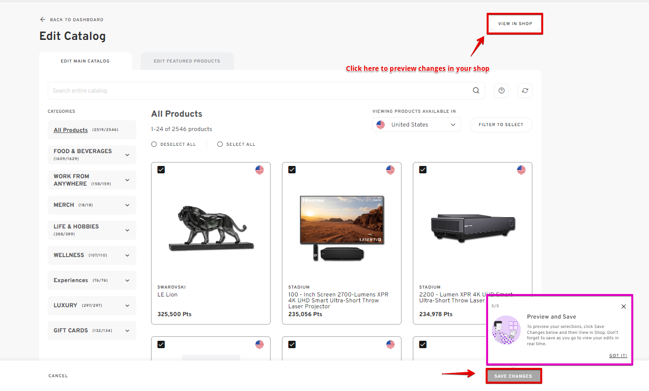
Task: Toggle checkbox on second-row third product
Action: (x=423, y=344)
